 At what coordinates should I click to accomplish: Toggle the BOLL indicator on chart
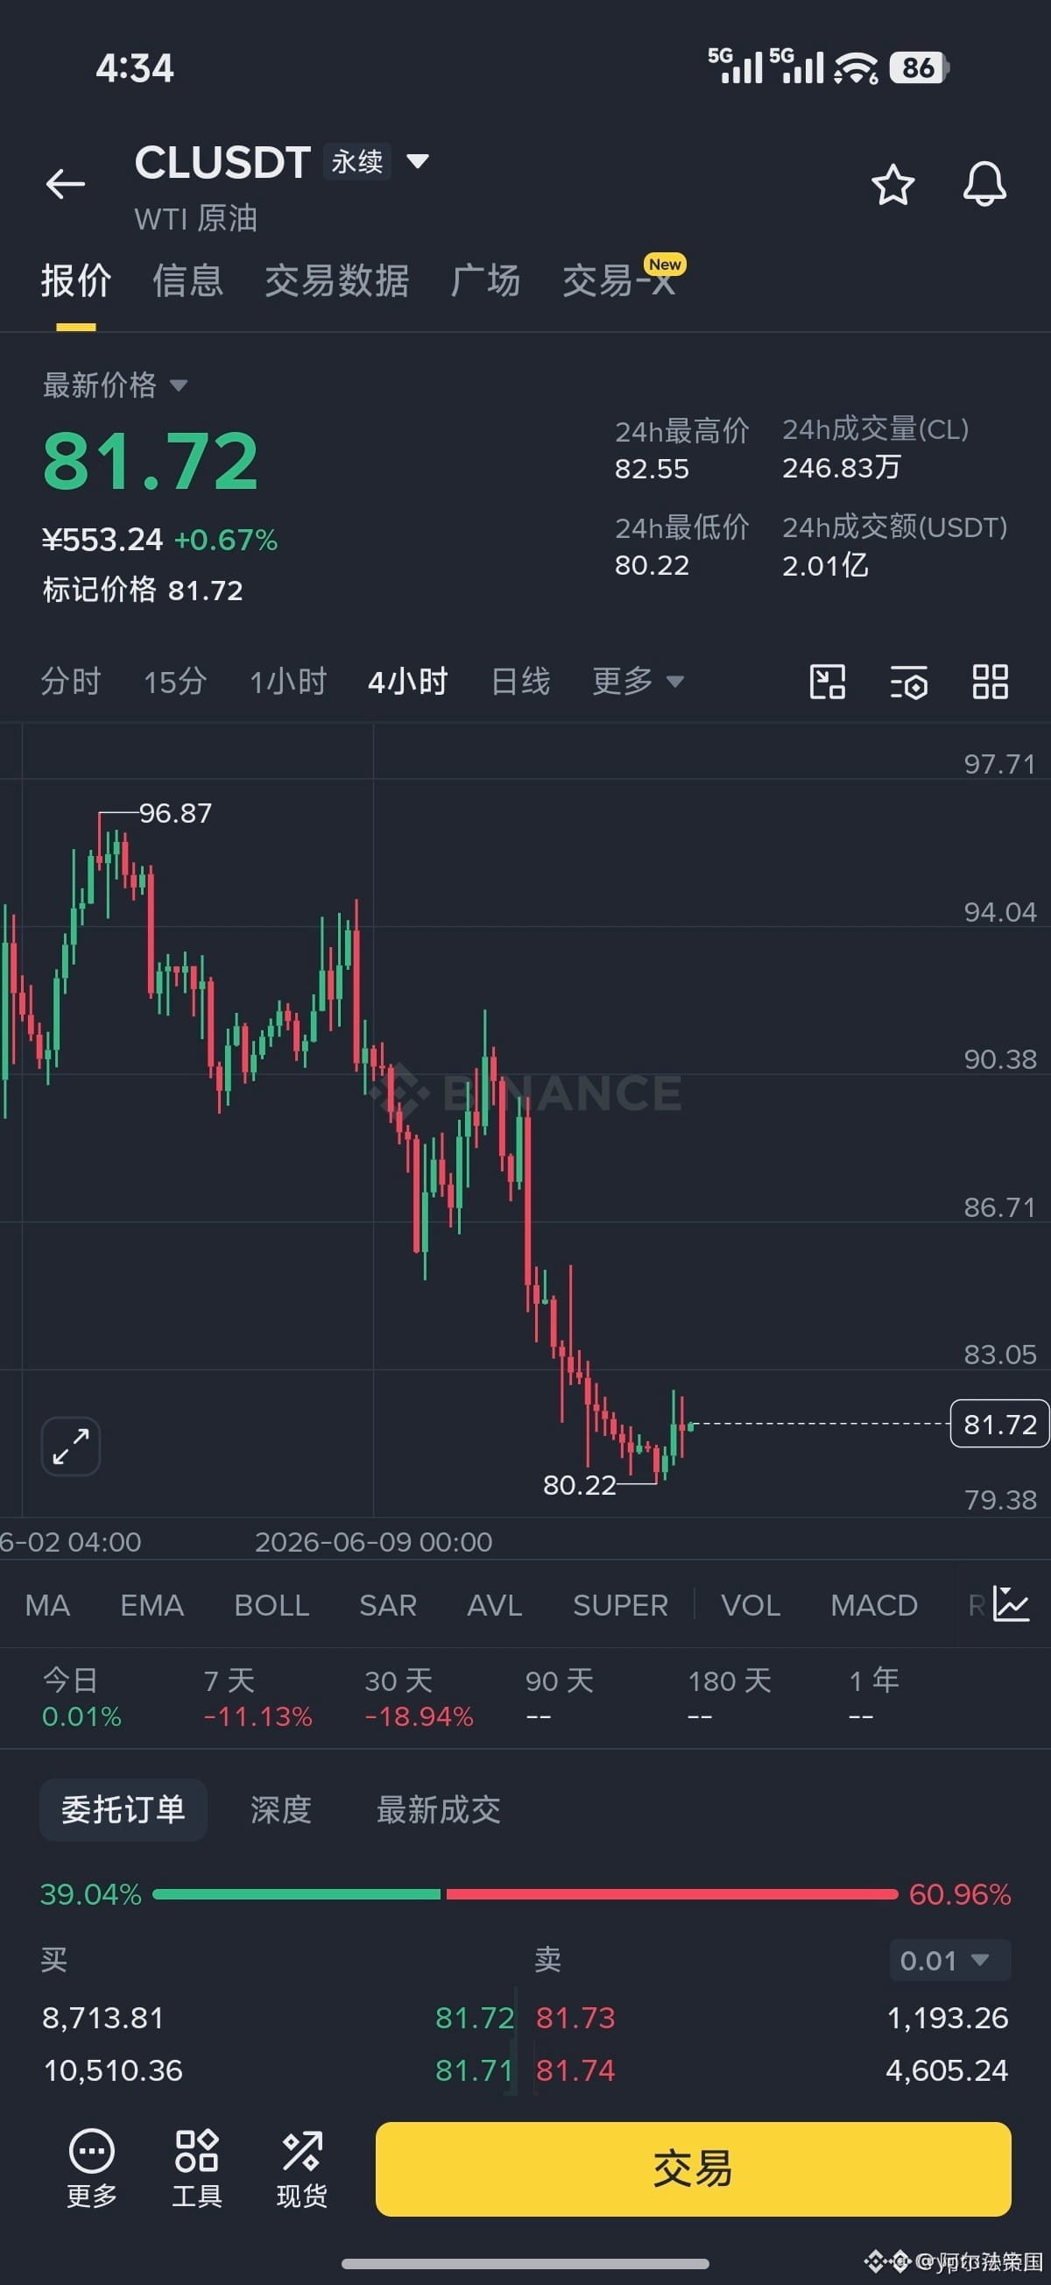tap(272, 1604)
